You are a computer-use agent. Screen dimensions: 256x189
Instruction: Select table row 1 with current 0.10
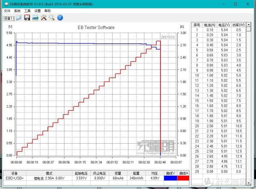coord(218,30)
